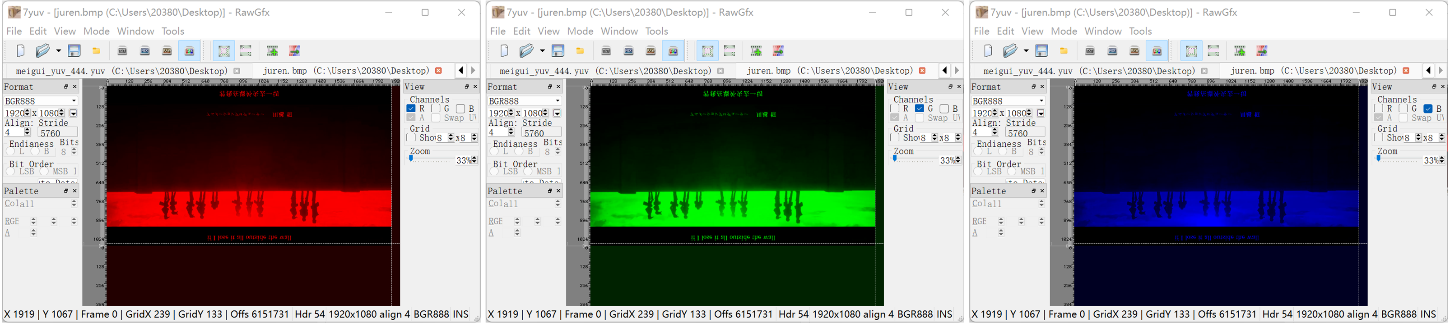Viewport: 1450px width, 323px height.
Task: Enable the G channel in the left window
Action: 436,109
